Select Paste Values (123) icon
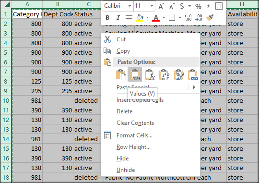This screenshot has height=183, width=259. (135, 74)
